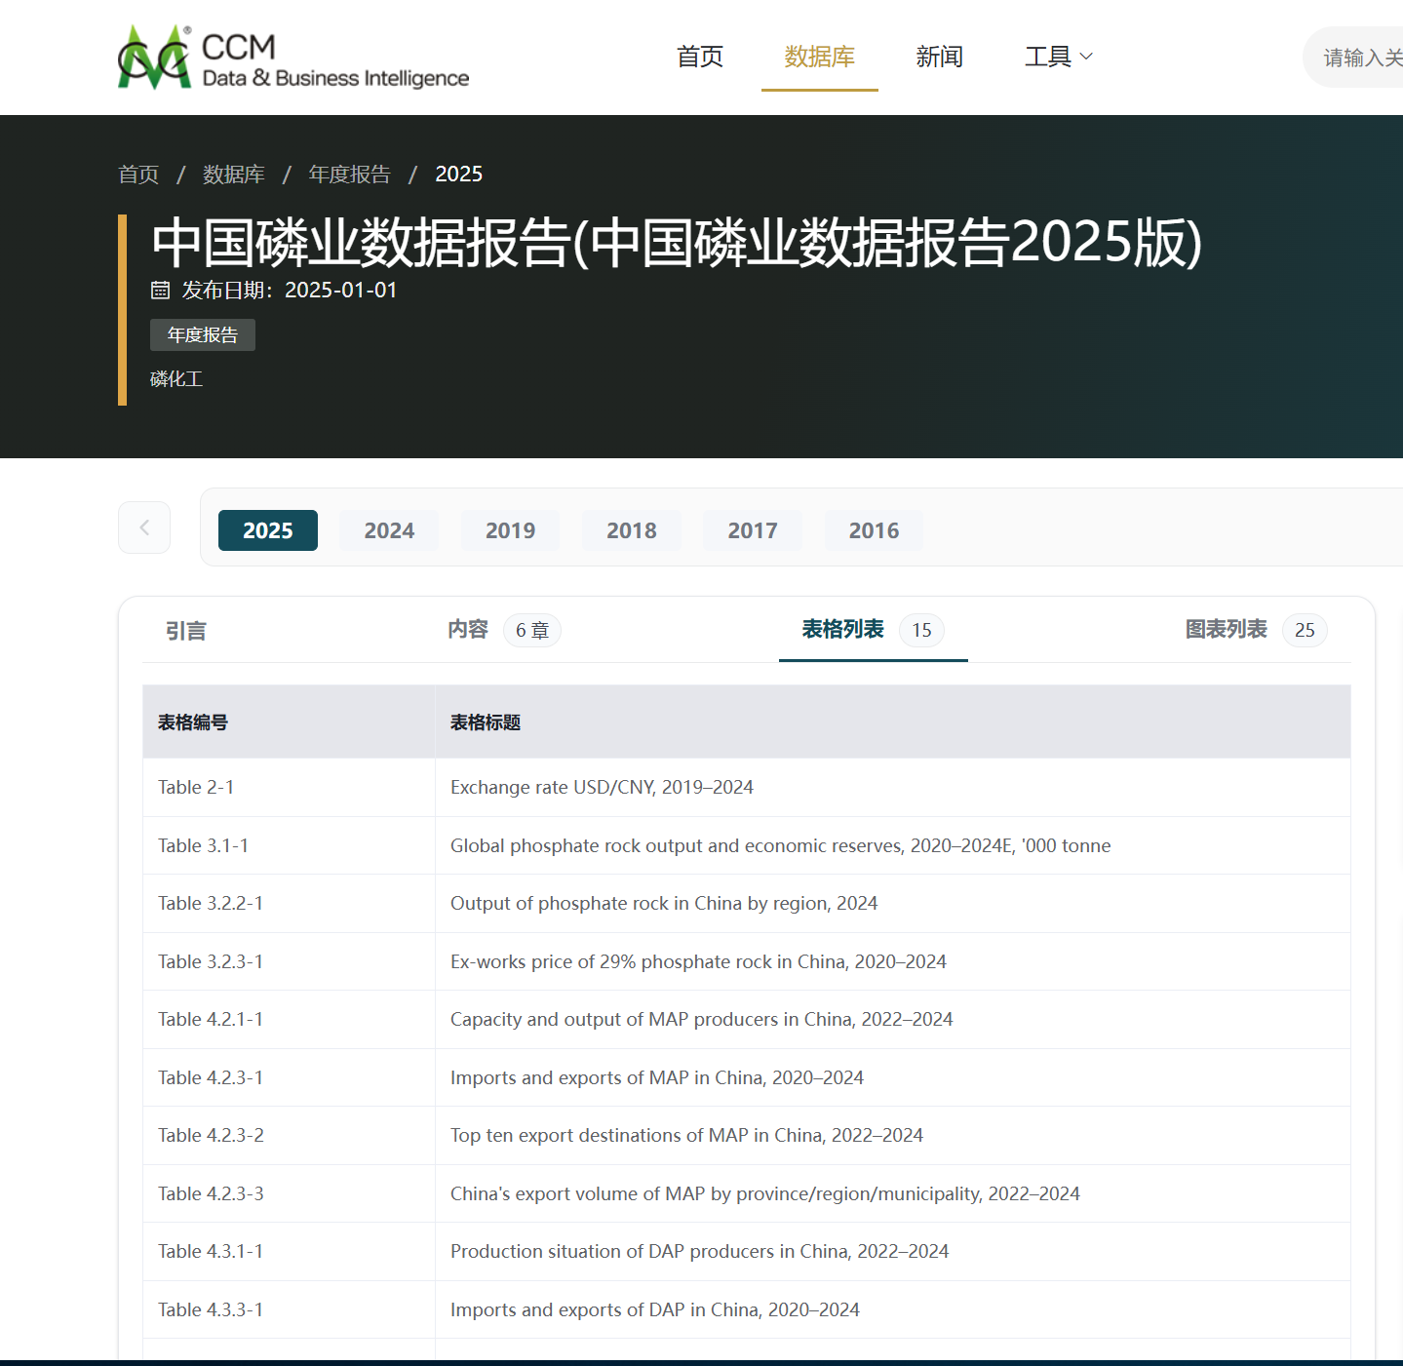
Task: Click the CCM logo
Action: (292, 58)
